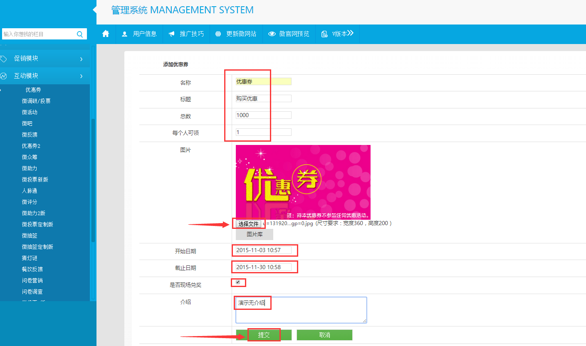Image resolution: width=586 pixels, height=346 pixels.
Task: Click the chart icon beside 互动模块
Action: pos(4,76)
